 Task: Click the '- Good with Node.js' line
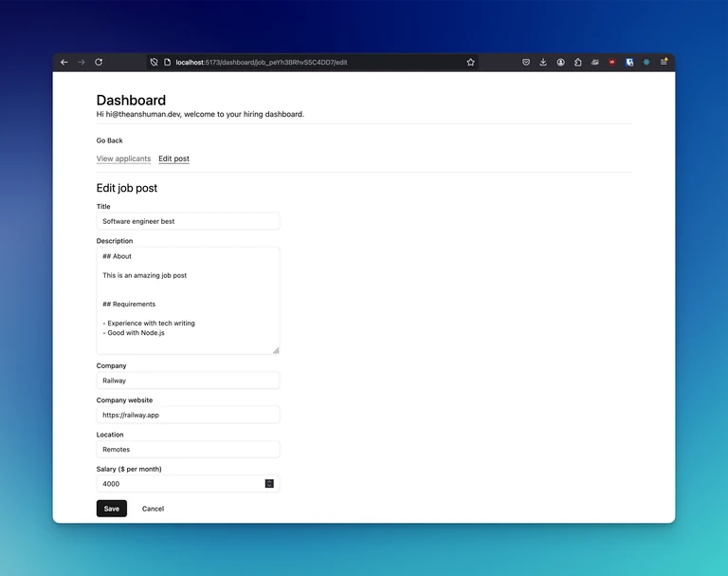coord(134,333)
